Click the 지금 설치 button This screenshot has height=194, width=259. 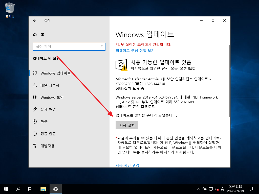(127, 125)
